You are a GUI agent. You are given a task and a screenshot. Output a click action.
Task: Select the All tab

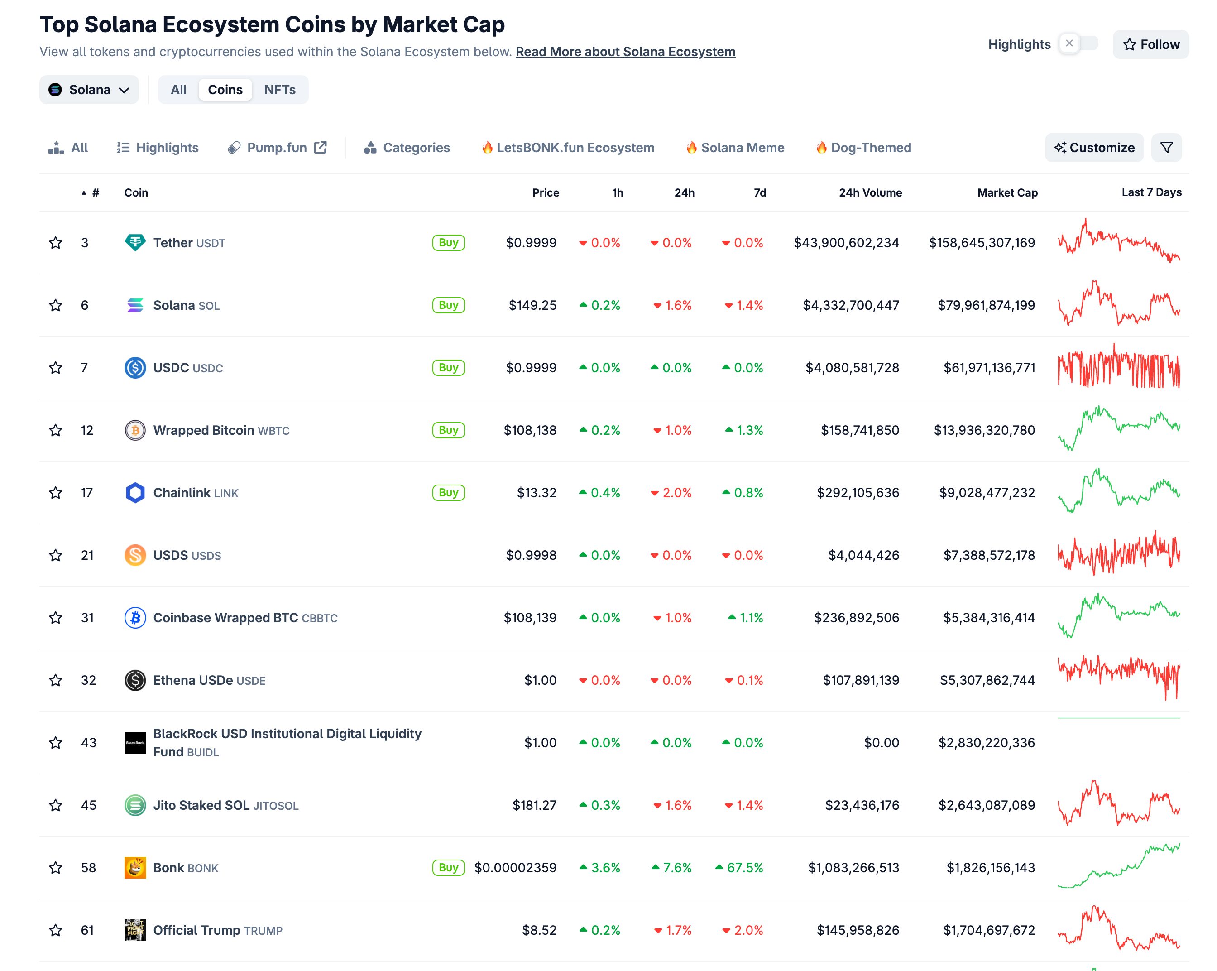pyautogui.click(x=178, y=89)
